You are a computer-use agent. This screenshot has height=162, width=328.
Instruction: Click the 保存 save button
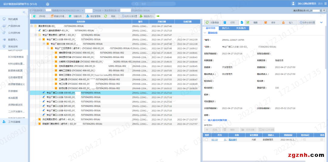(x=270, y=22)
